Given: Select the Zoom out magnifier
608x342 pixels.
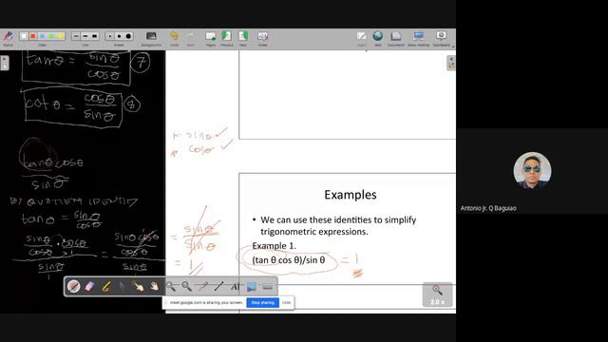Looking at the screenshot, I should click(186, 286).
